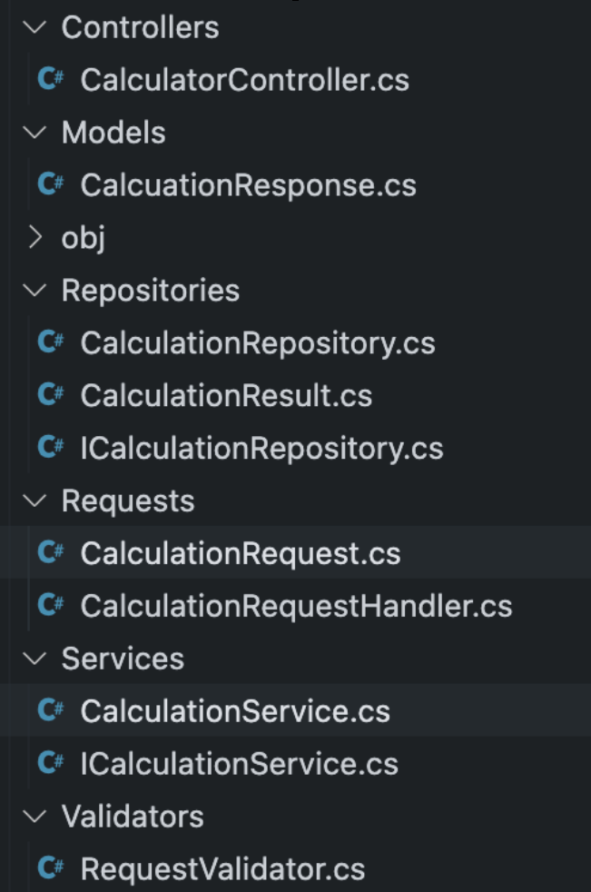
Task: Expand the obj folder
Action: coord(34,238)
